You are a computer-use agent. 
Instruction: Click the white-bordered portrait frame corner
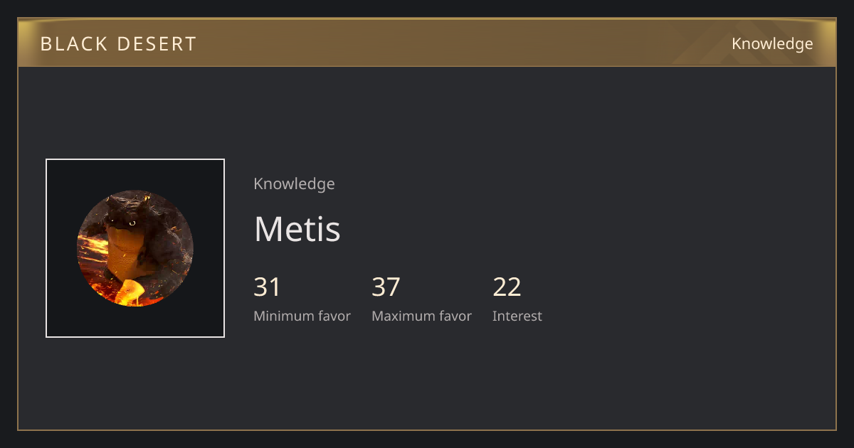(47, 160)
